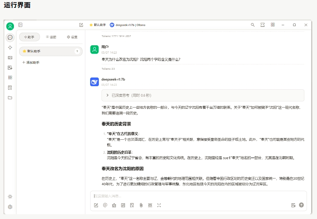Click the generate image icon below the input

pyautogui.click(x=123, y=205)
